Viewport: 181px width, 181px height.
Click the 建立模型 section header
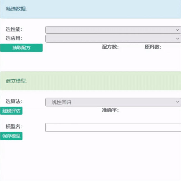pos(16,81)
